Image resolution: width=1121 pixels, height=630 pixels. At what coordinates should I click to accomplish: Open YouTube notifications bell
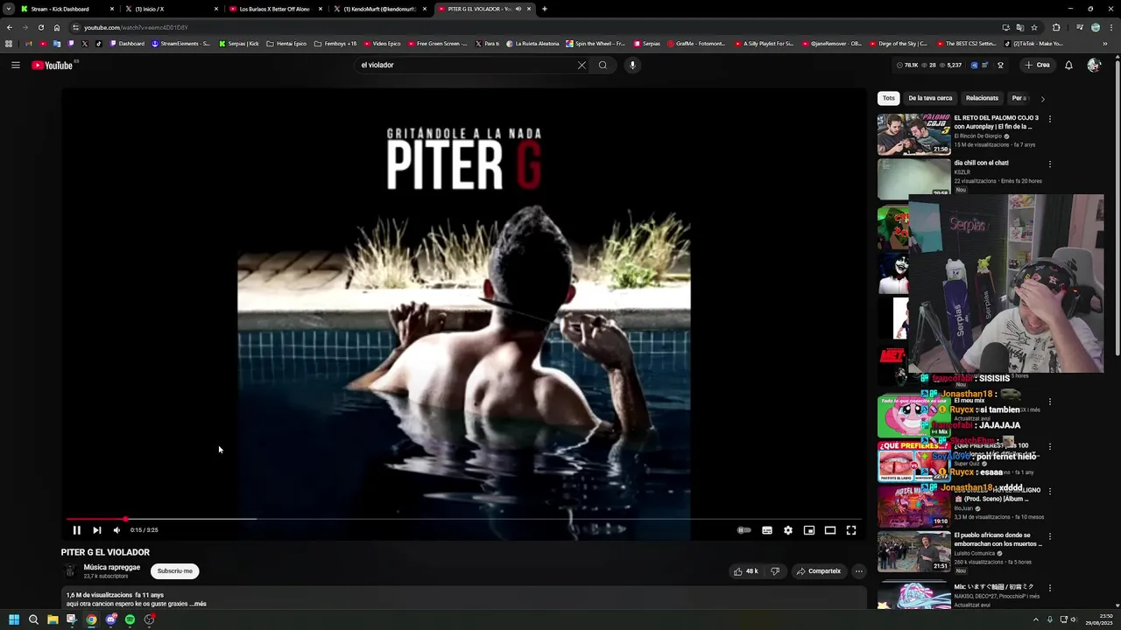[x=1068, y=65]
